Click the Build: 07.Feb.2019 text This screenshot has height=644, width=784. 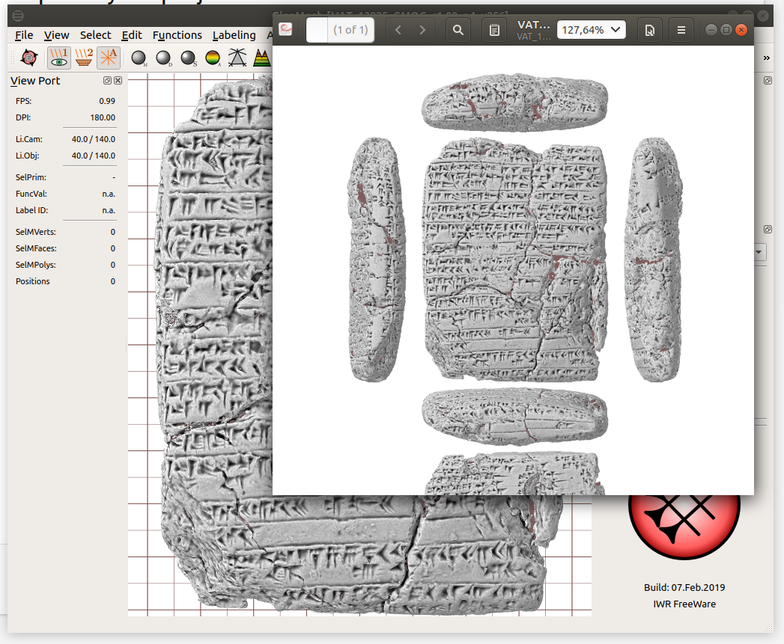coord(684,588)
